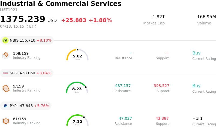The width and height of the screenshot is (216, 131).
Task: Click the NBIS Buy current rating
Action: [x=196, y=53]
